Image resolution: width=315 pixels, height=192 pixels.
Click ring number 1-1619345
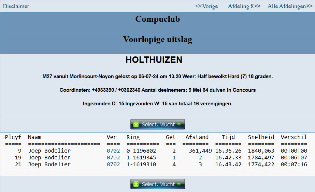(141, 158)
